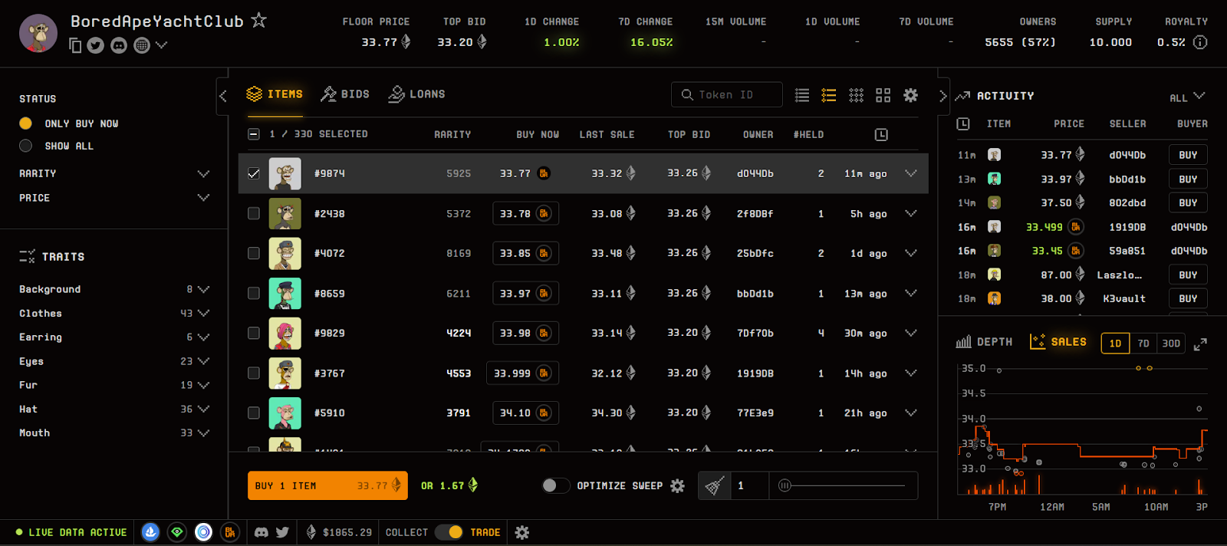Click BUY for 33.97 activity listing
Screen dimensions: 1227x546
pyautogui.click(x=1188, y=179)
